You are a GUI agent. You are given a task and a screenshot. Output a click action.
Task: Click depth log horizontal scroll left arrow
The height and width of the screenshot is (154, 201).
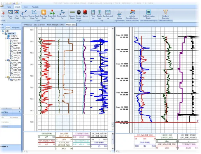point(25,151)
